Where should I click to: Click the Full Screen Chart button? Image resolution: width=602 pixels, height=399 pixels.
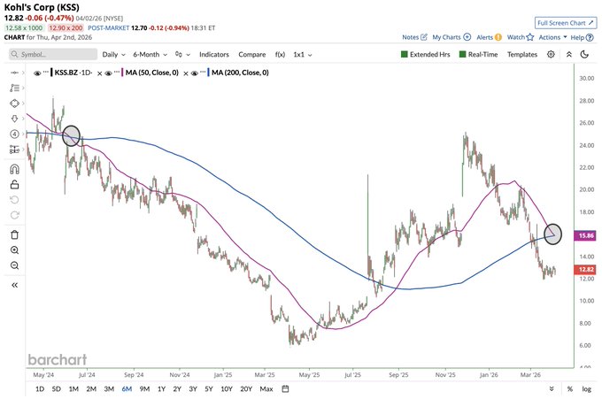566,23
